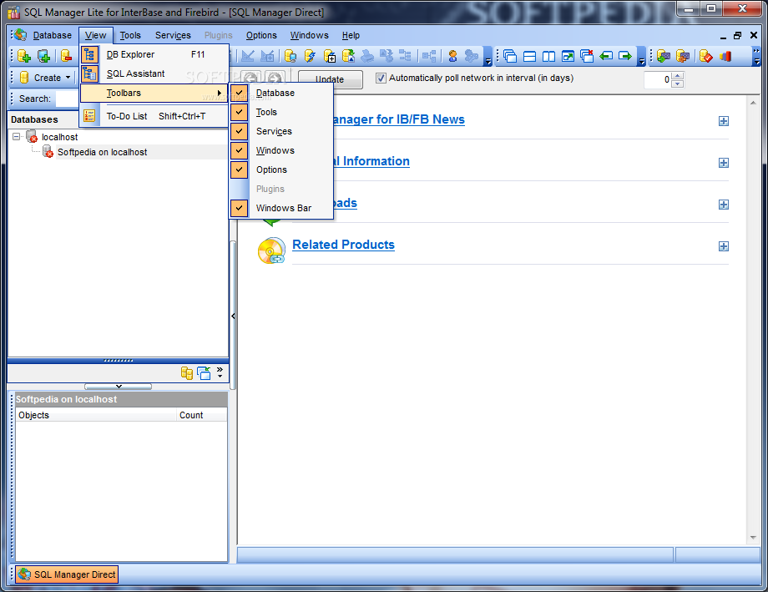Screen dimensions: 768x592
Task: Collapse the lower panel with down-chevron handle
Action: point(118,387)
